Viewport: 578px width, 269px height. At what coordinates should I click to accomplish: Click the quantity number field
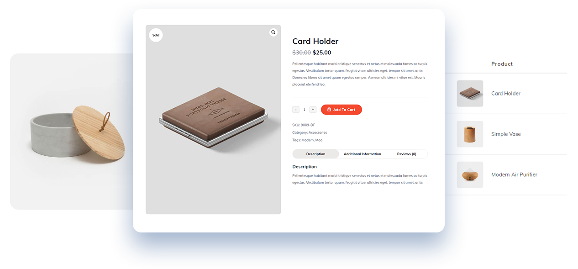(x=305, y=110)
